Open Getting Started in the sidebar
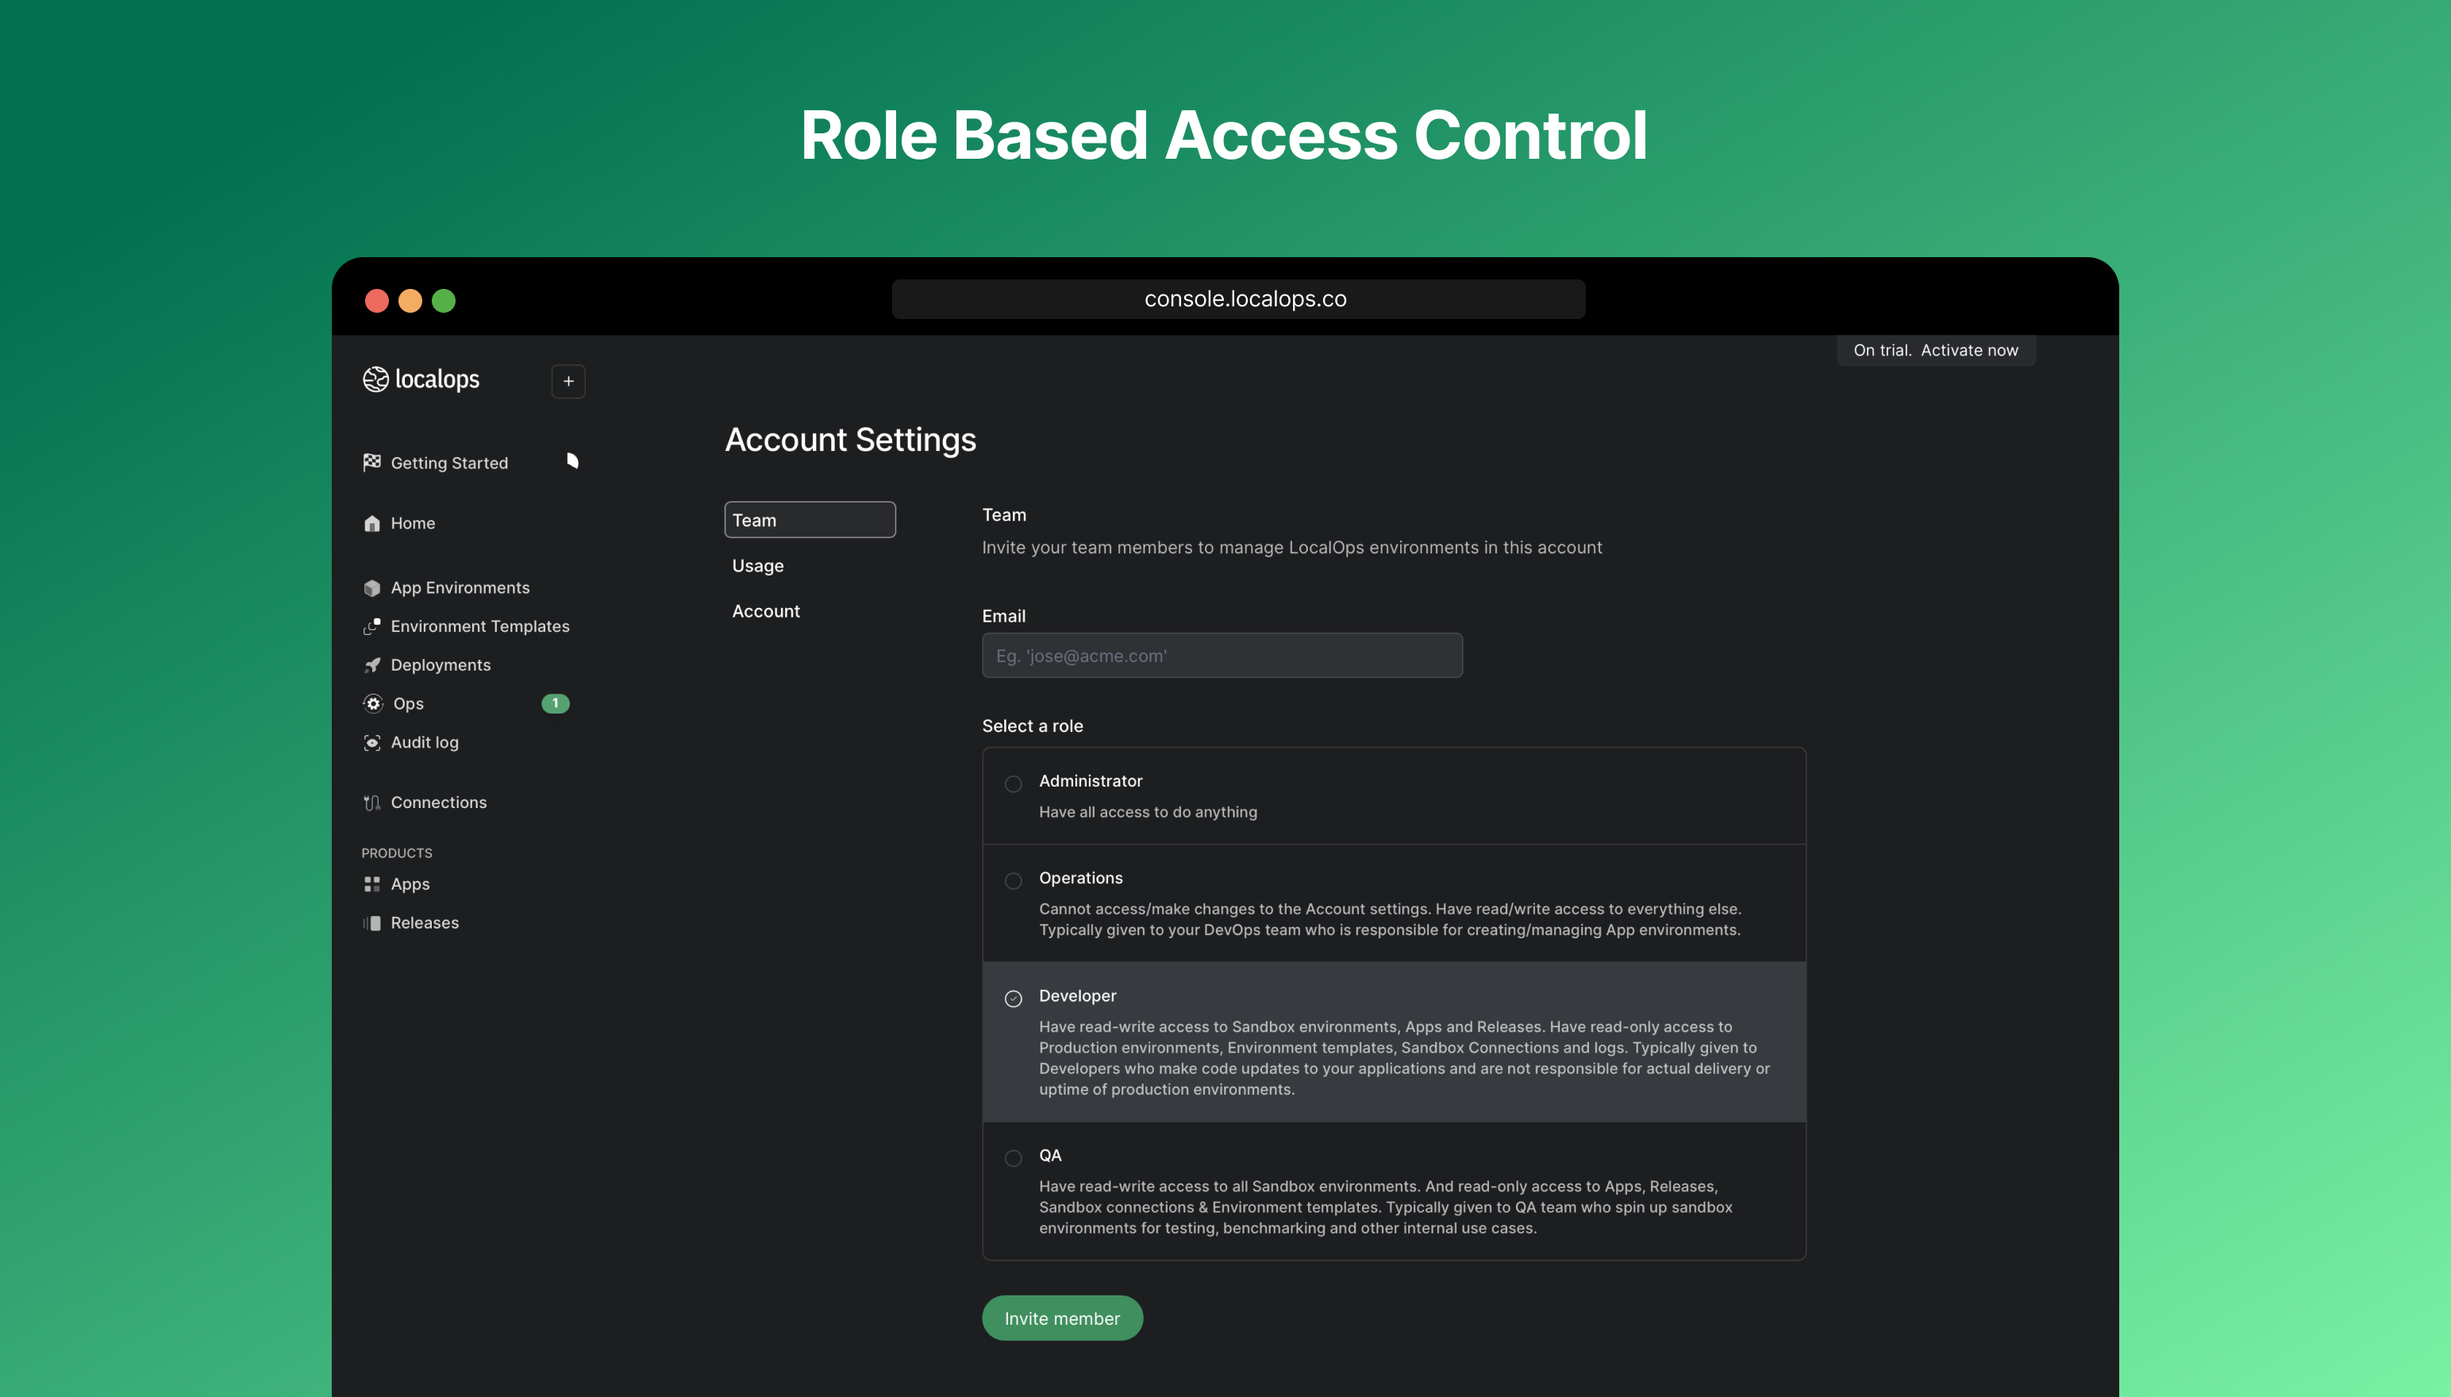This screenshot has height=1397, width=2451. pos(449,463)
